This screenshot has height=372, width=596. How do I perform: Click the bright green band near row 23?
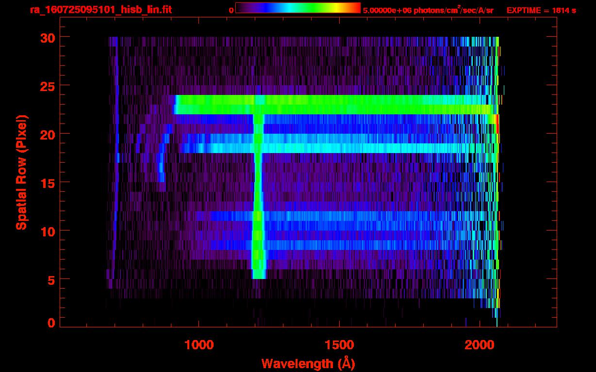tap(335, 105)
